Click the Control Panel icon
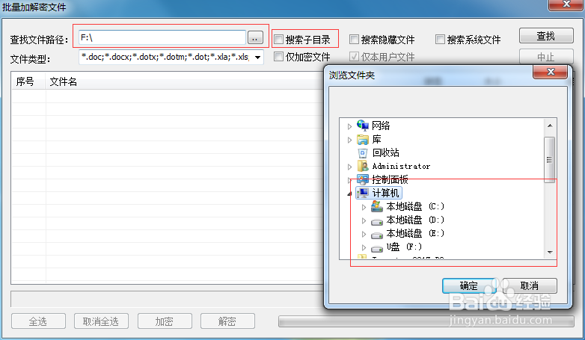Image resolution: width=585 pixels, height=340 pixels. [363, 179]
